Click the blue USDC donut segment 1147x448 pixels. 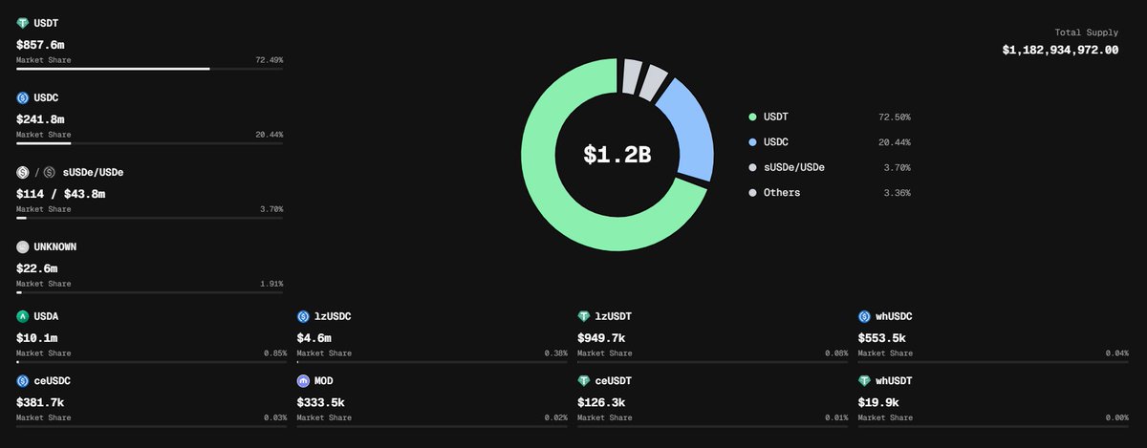tap(691, 129)
